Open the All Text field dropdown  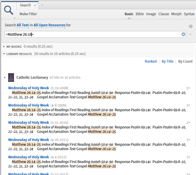(x=23, y=25)
